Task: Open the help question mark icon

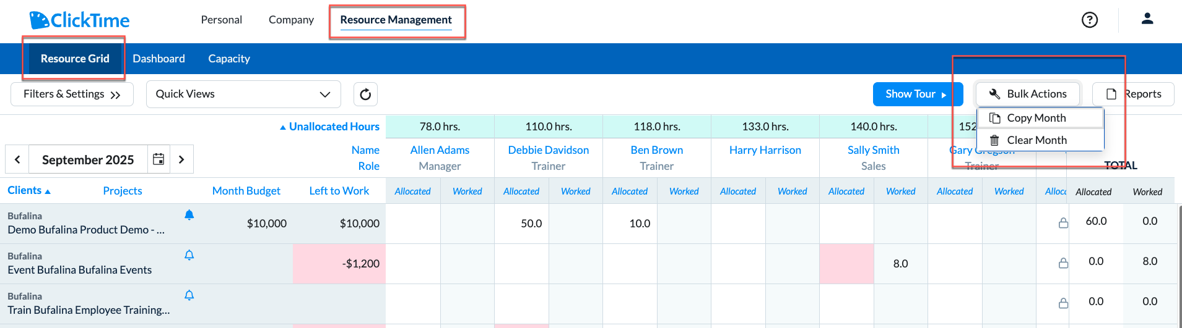Action: [x=1090, y=20]
